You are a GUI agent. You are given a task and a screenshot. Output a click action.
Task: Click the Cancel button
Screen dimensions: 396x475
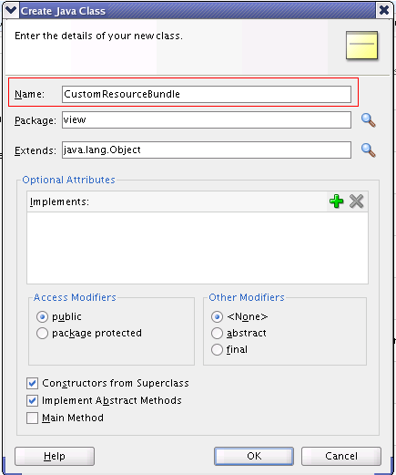(x=341, y=456)
